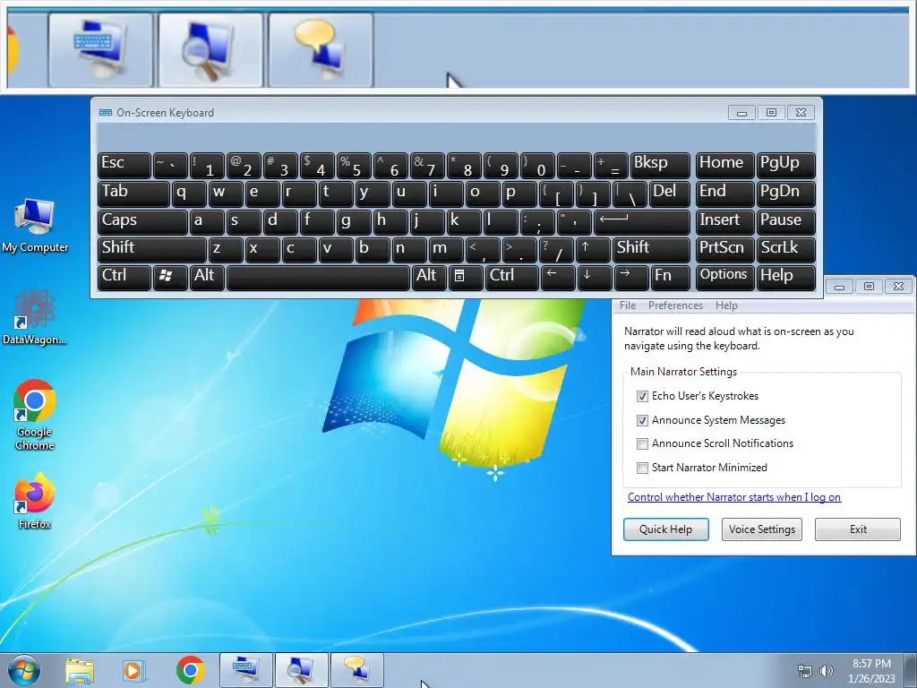Open the Help menu in Narrator
This screenshot has width=917, height=688.
pyautogui.click(x=726, y=305)
